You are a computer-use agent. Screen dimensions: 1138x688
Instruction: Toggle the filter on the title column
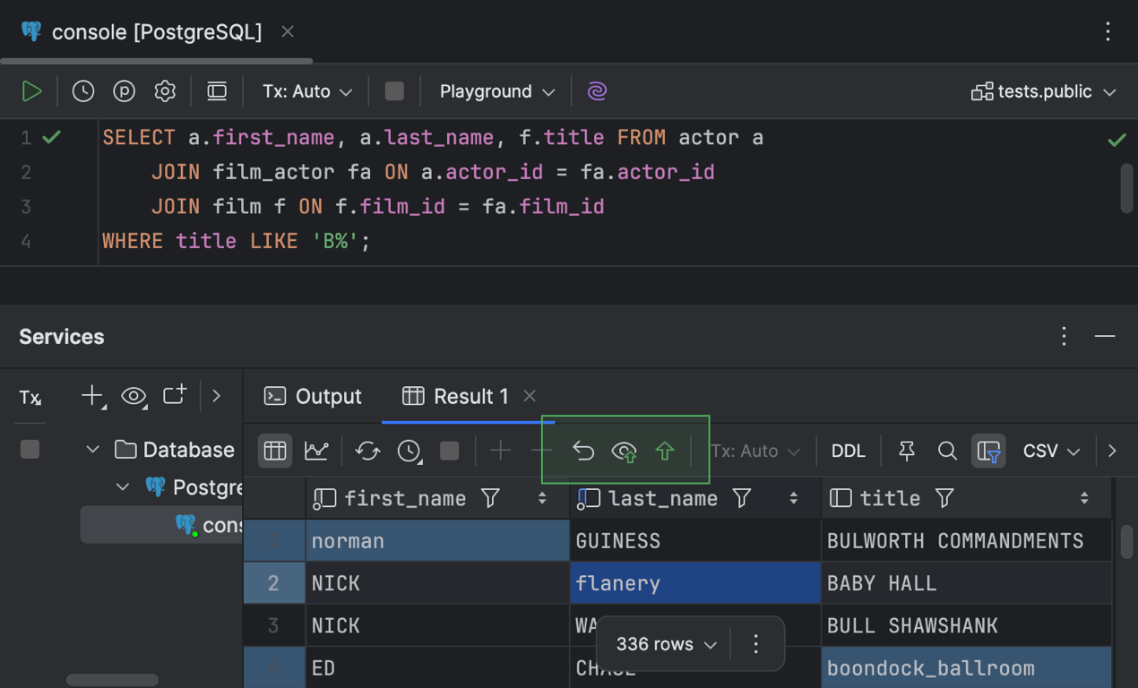[x=944, y=498]
